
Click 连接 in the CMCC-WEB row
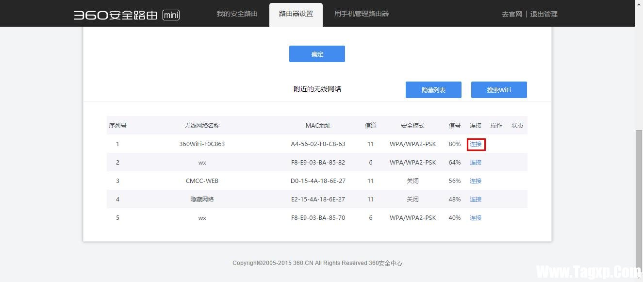(x=476, y=181)
